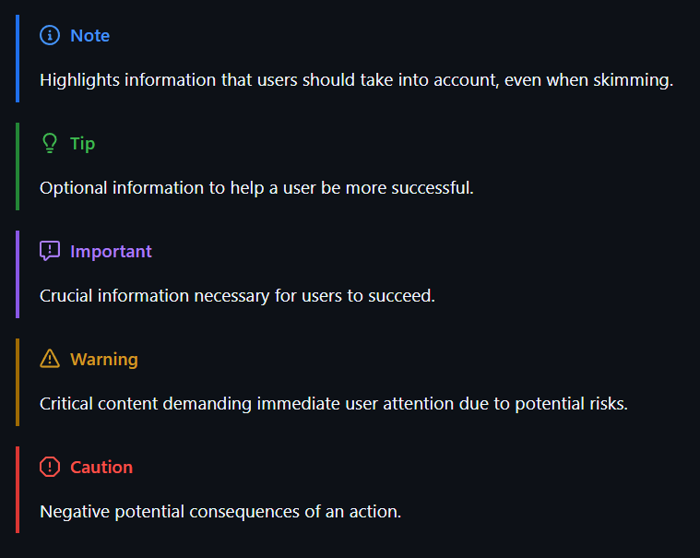Click the red "Caution" heading label

pyautogui.click(x=101, y=468)
